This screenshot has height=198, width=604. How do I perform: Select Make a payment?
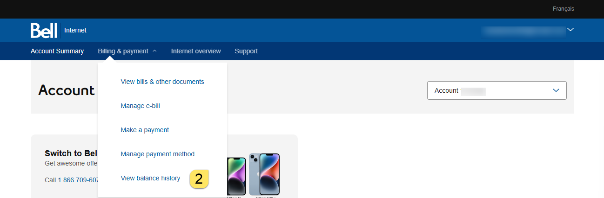click(145, 130)
